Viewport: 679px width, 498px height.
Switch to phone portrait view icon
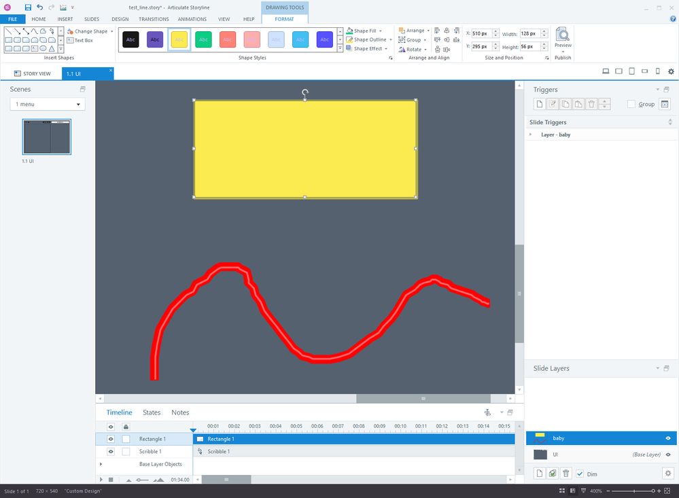point(658,71)
